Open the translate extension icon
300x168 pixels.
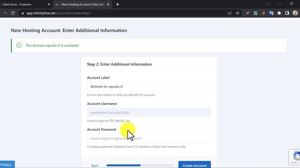point(271,13)
